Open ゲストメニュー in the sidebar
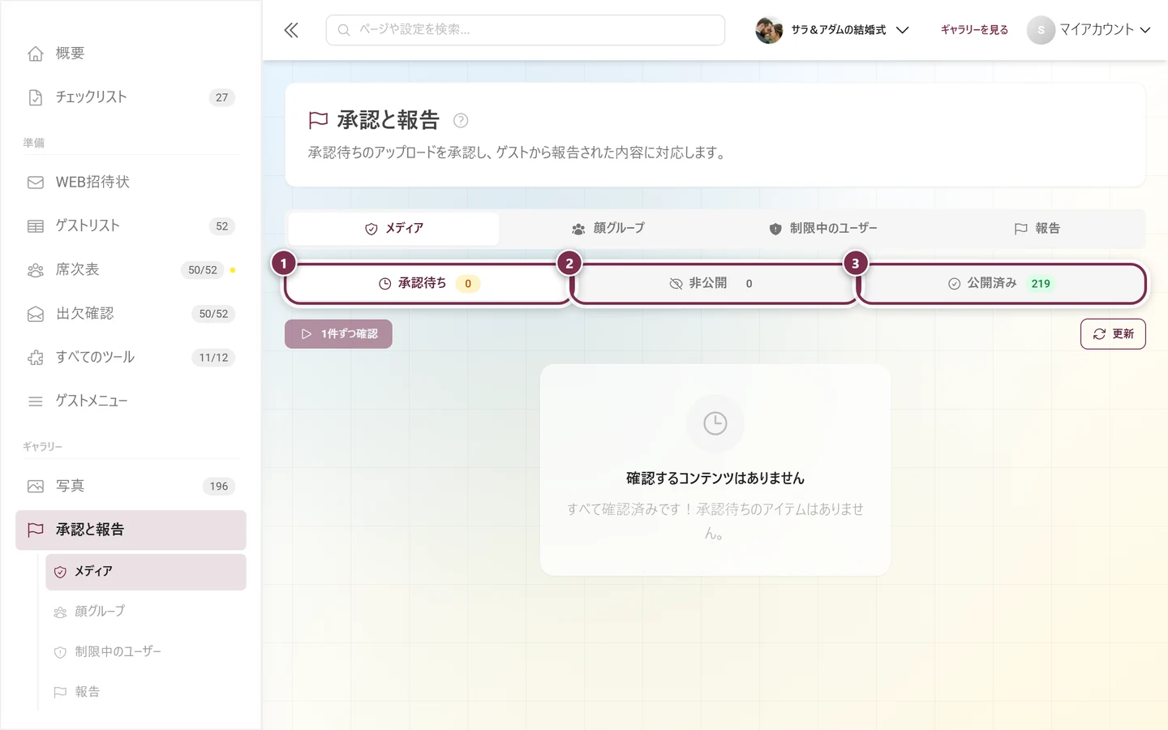 (131, 401)
